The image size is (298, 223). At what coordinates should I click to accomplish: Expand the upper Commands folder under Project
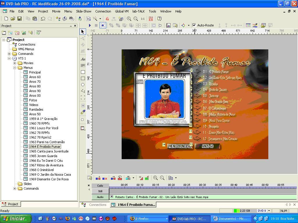(x=9, y=54)
